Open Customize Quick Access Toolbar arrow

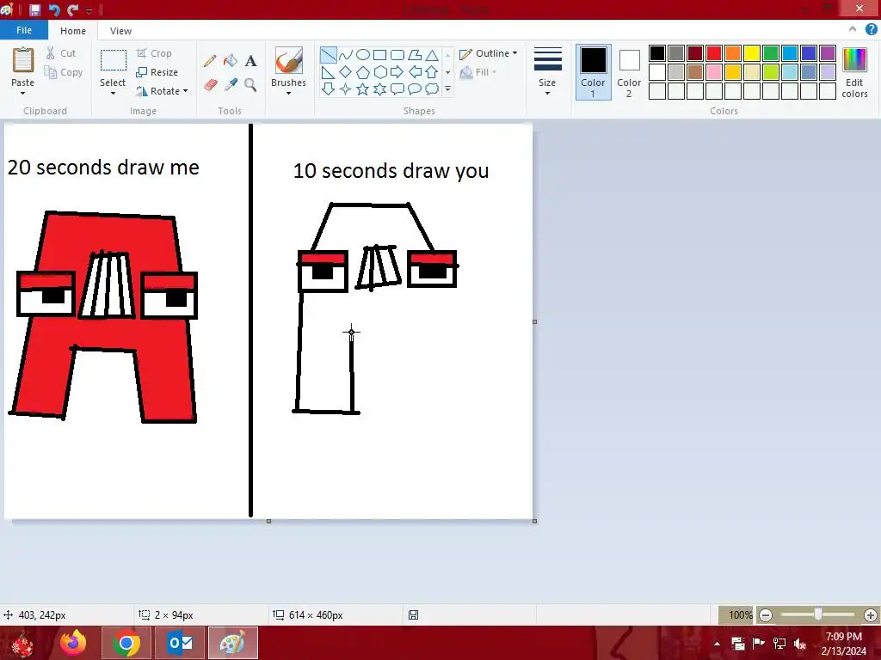(x=89, y=10)
